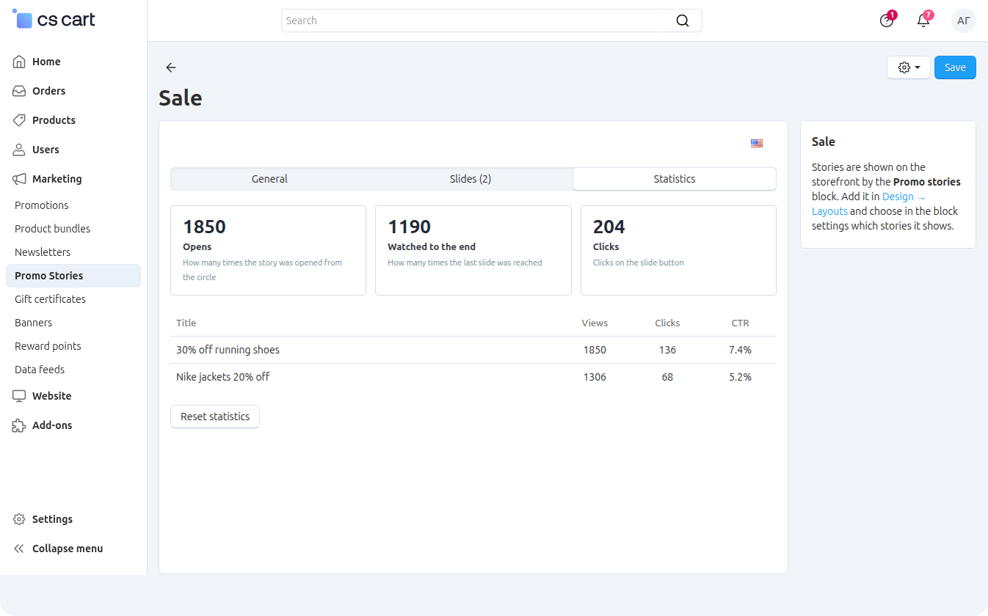Click the US flag language icon

757,143
